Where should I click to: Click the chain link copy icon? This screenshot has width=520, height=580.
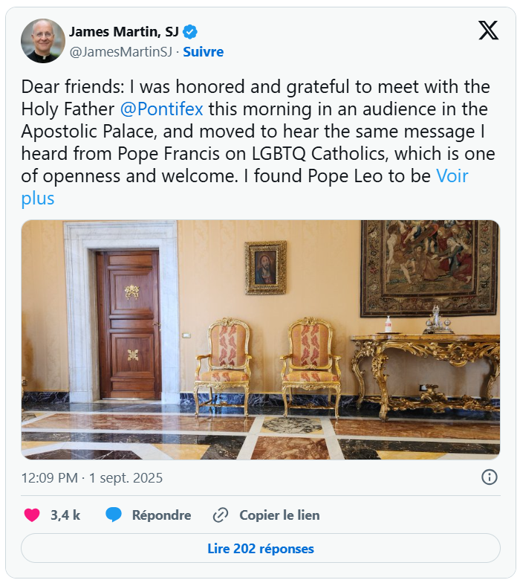[x=220, y=515]
